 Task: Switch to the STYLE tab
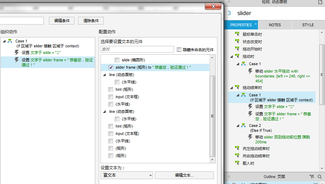point(308,25)
